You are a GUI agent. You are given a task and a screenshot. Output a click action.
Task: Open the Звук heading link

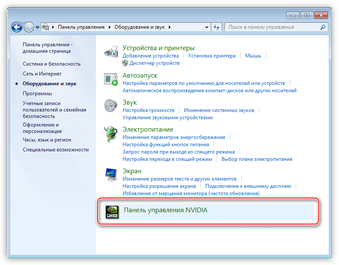pyautogui.click(x=129, y=102)
